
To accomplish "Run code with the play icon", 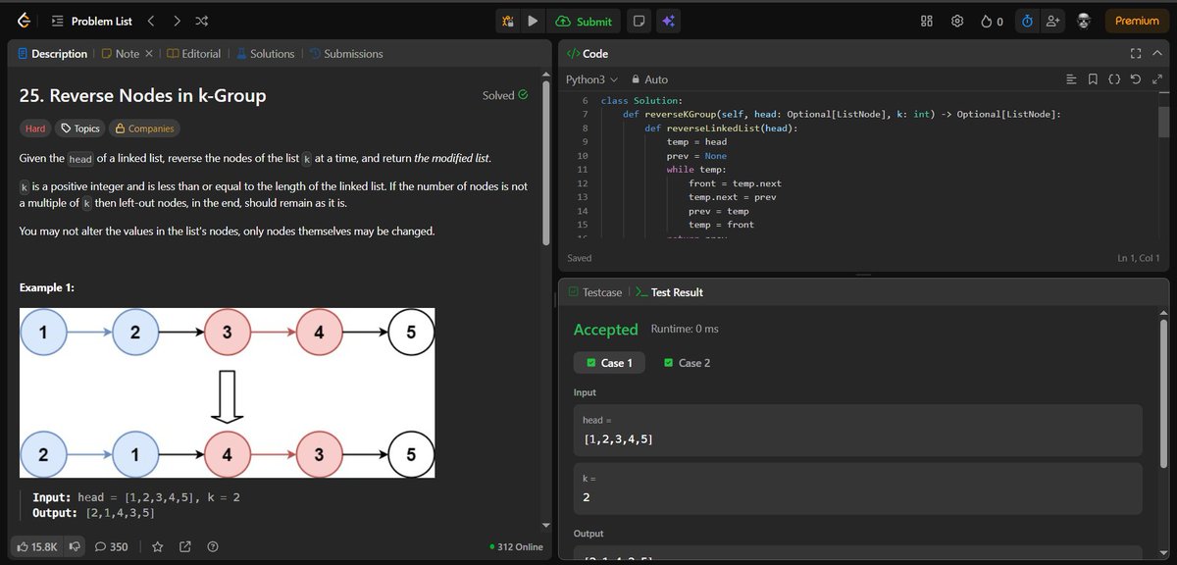I will click(x=532, y=21).
